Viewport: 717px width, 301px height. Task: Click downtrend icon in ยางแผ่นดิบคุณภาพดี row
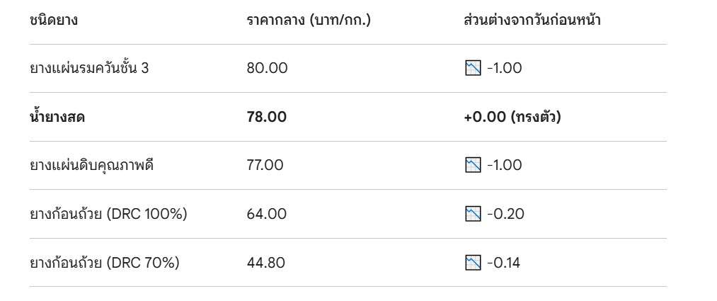472,166
